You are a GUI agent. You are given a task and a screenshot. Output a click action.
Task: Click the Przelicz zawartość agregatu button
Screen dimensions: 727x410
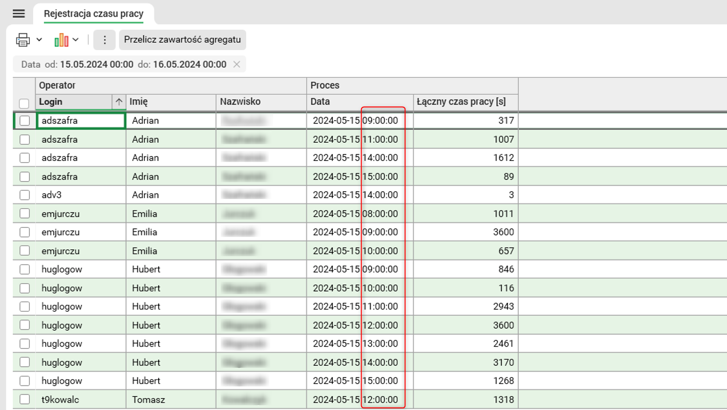pyautogui.click(x=182, y=40)
